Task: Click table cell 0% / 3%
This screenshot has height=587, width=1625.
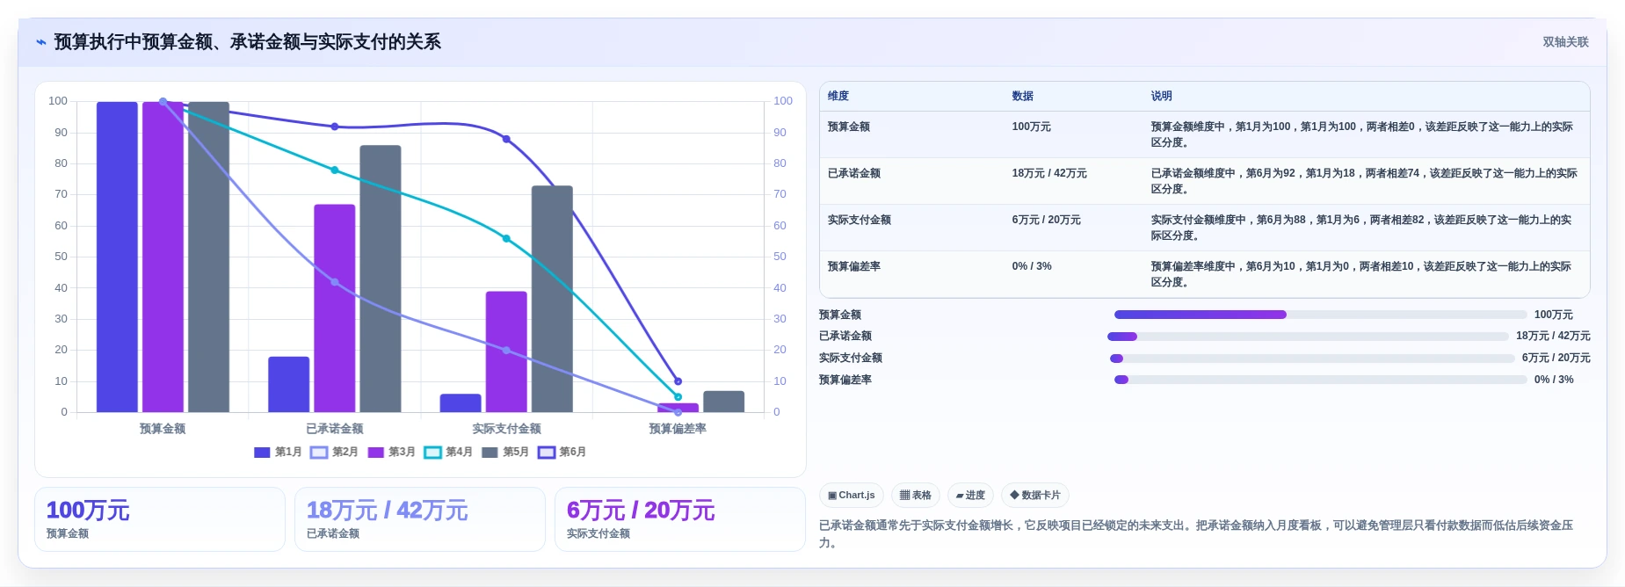Action: pos(1032,266)
